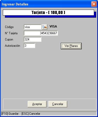The width and height of the screenshot is (98, 117).
Task: Open the card code lookup icon
Action: 45,27
